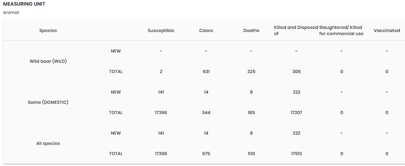Select the MEASURING UNIT heading
The width and height of the screenshot is (405, 166).
(x=24, y=4)
